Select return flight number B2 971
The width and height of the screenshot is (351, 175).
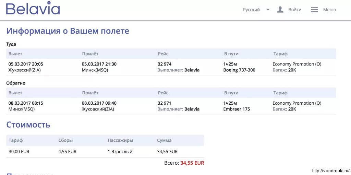point(164,103)
